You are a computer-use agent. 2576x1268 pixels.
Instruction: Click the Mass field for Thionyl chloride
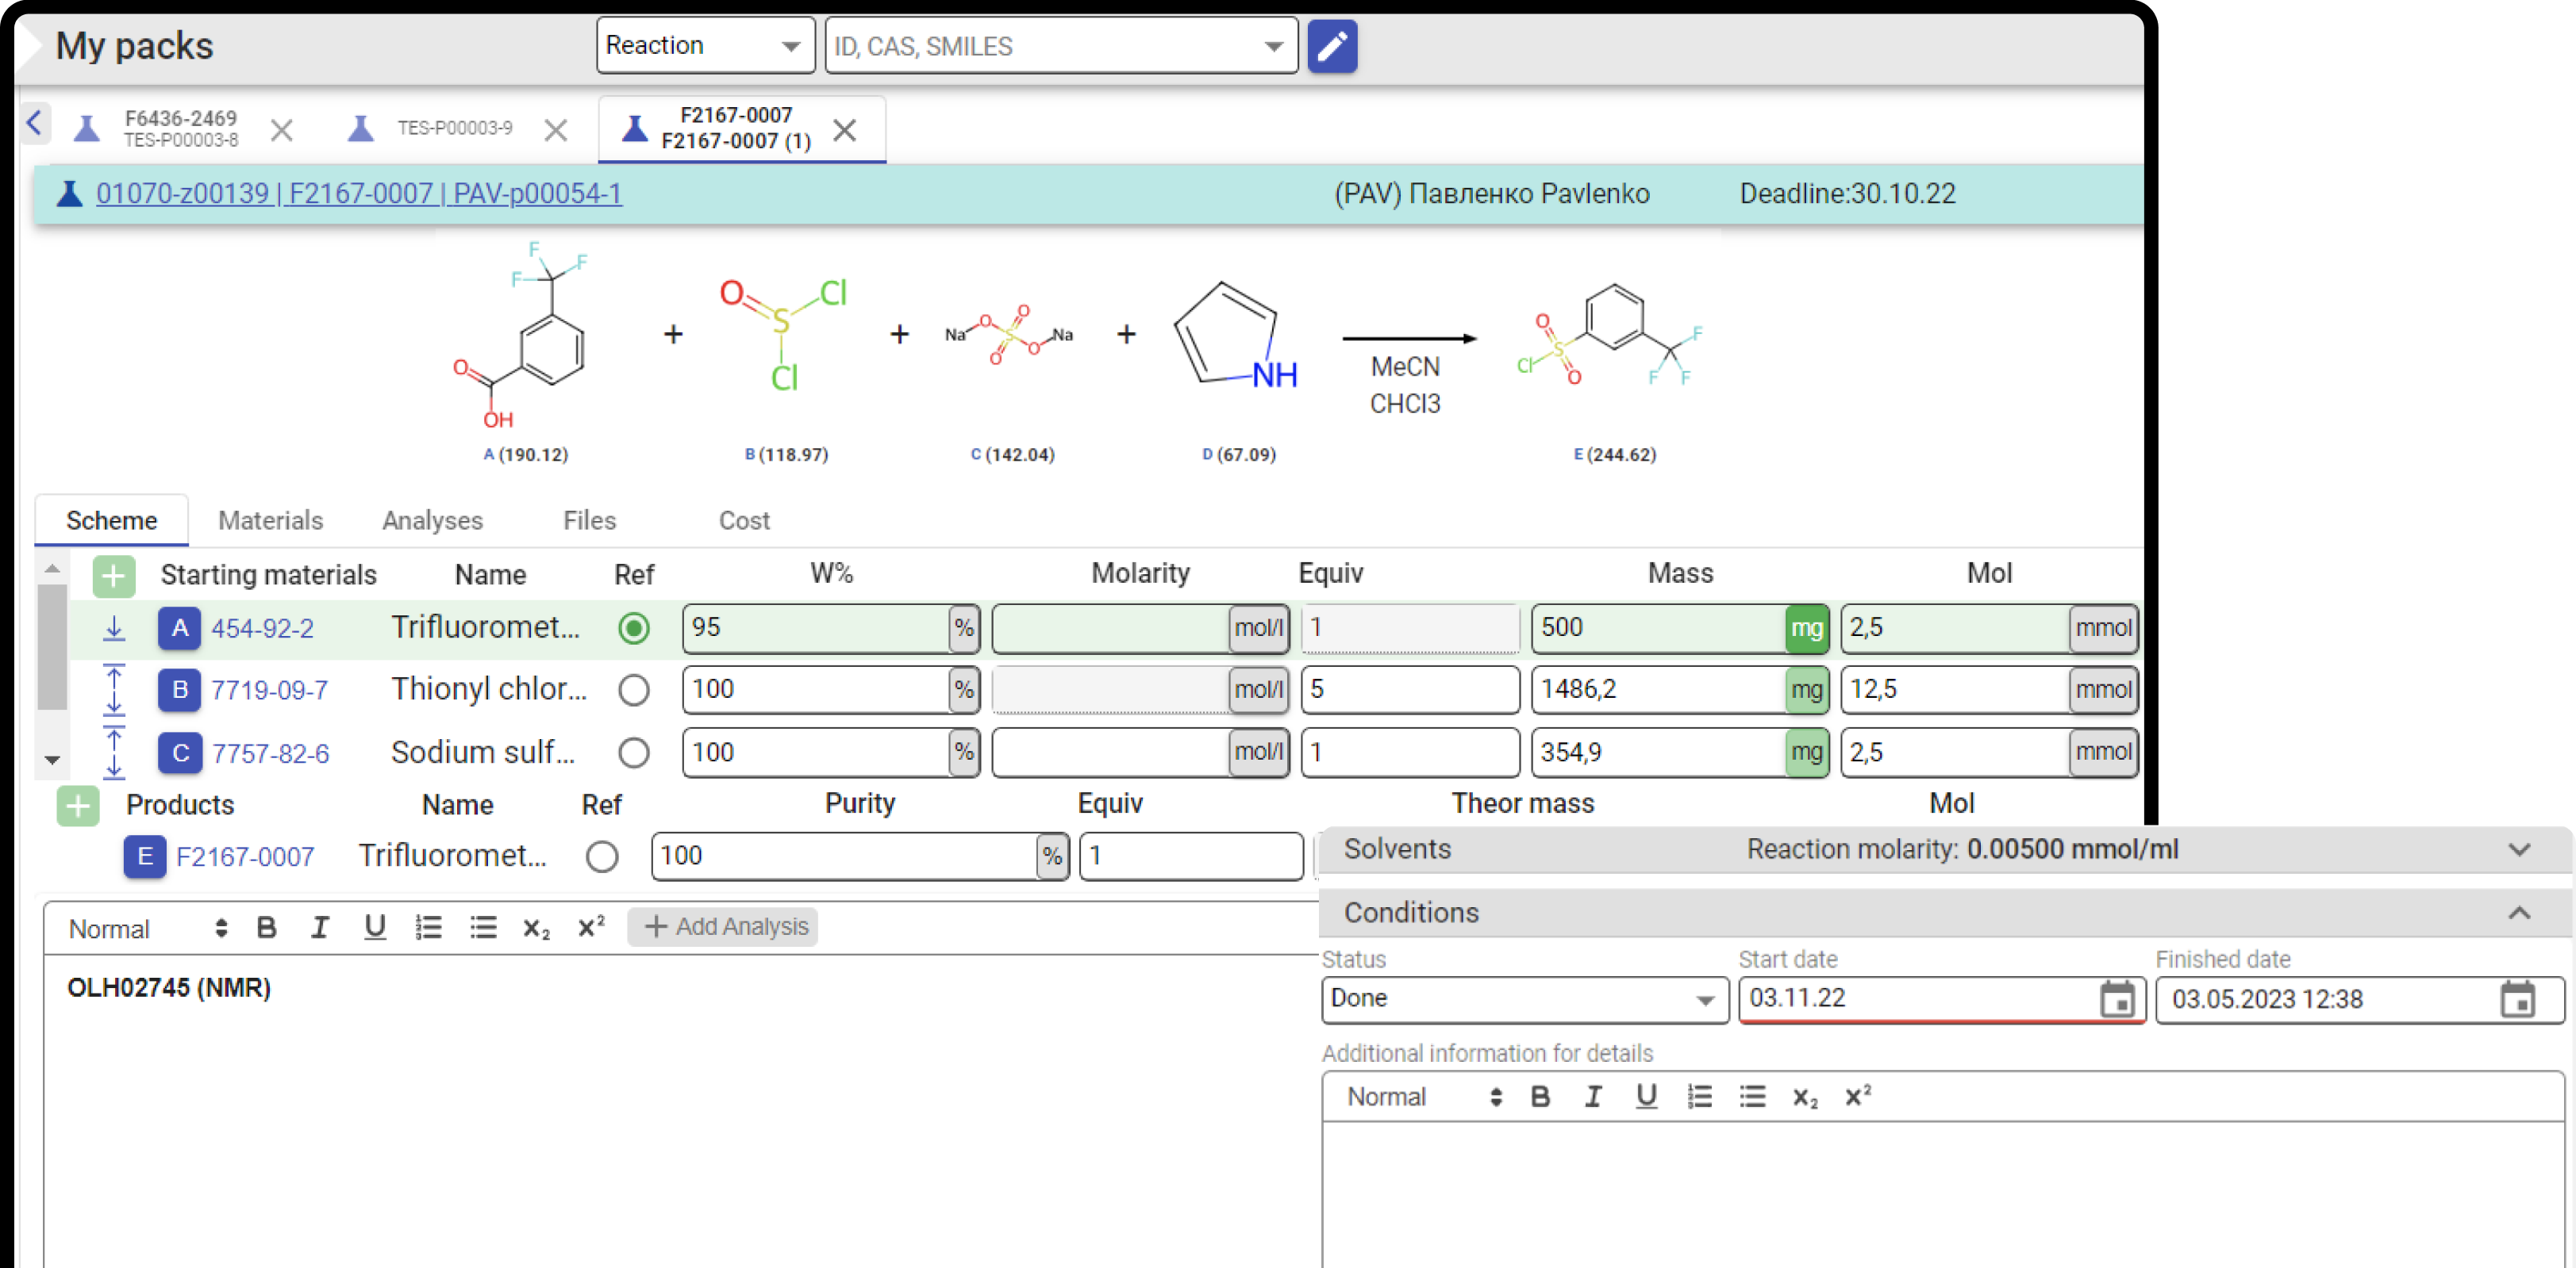click(1659, 689)
